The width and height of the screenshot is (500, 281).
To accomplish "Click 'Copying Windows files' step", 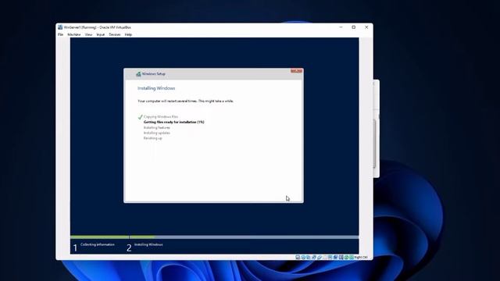I will click(x=161, y=117).
